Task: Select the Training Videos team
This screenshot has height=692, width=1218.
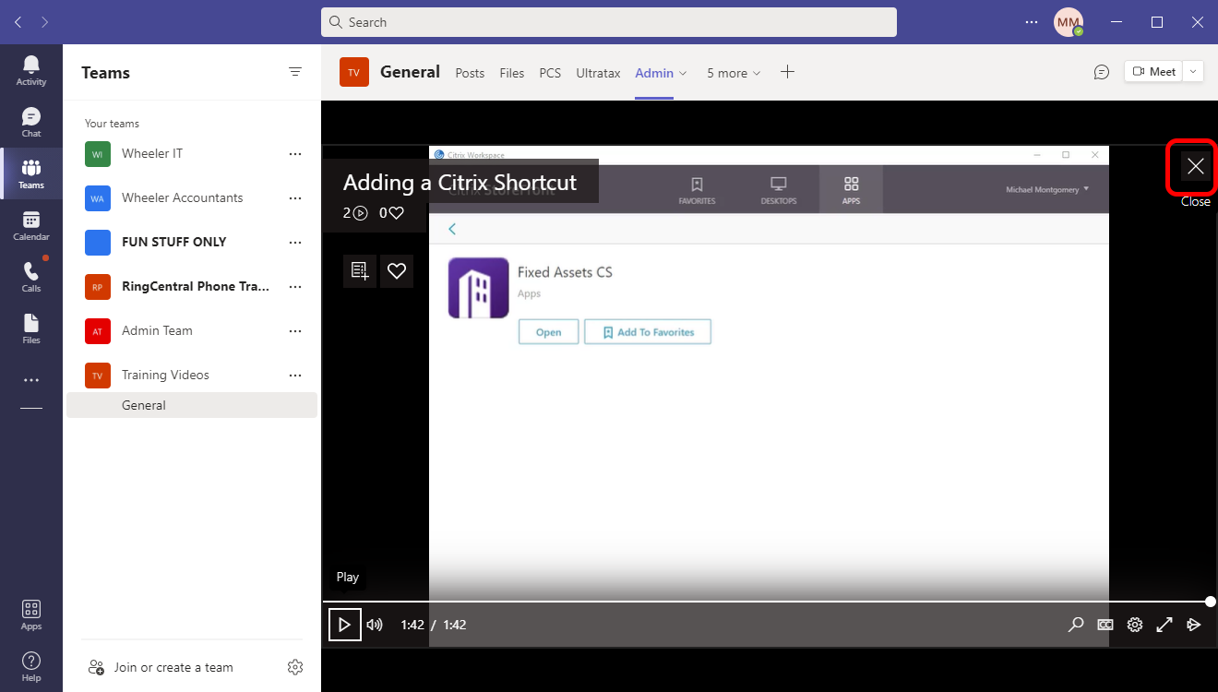Action: pos(165,375)
